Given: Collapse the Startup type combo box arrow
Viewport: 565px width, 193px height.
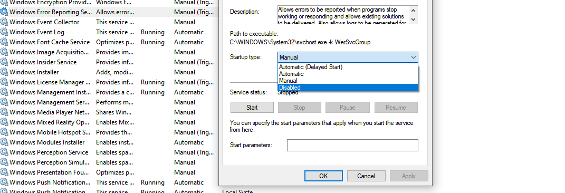Looking at the screenshot, I should (413, 57).
